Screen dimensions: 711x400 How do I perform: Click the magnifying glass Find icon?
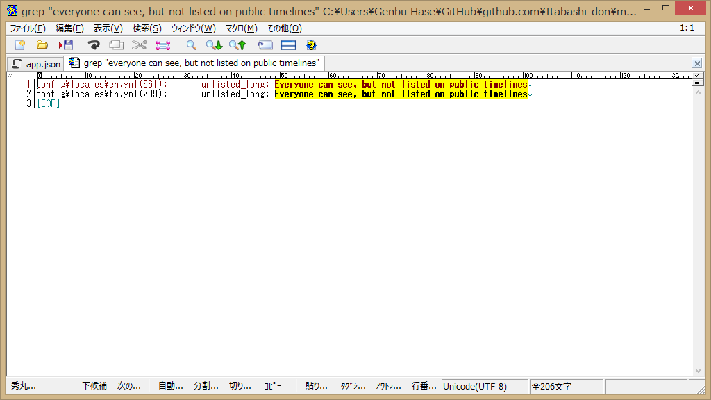click(191, 45)
